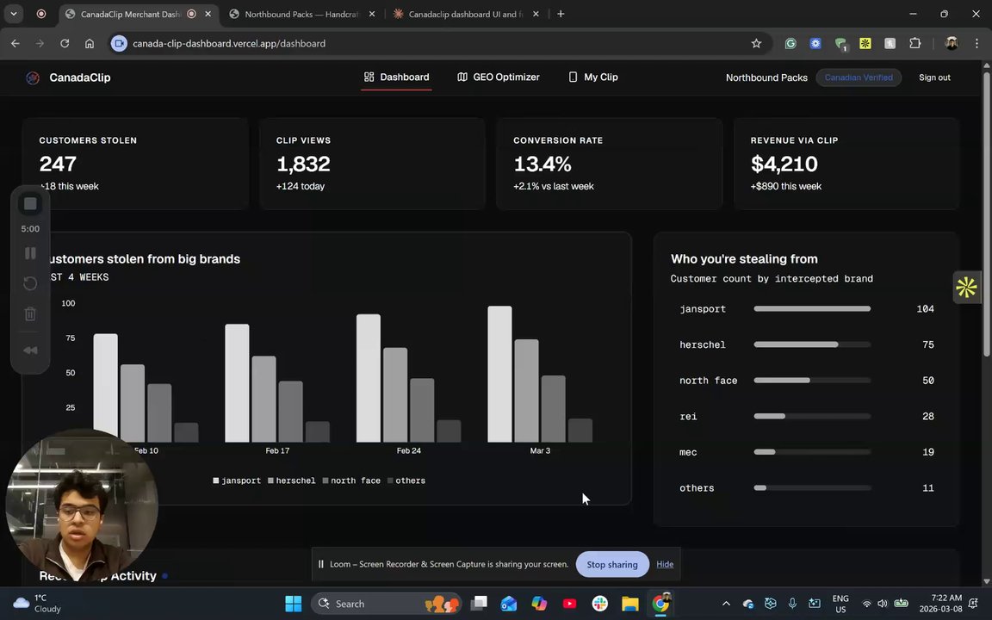Open the tab search dropdown arrow
Screen dimensions: 992x620
pos(13,14)
